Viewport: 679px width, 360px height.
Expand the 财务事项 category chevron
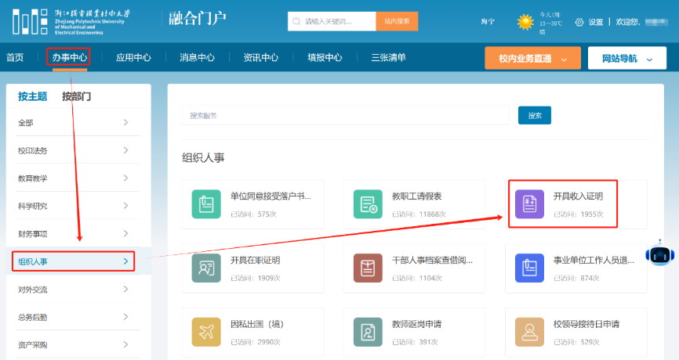tap(125, 233)
